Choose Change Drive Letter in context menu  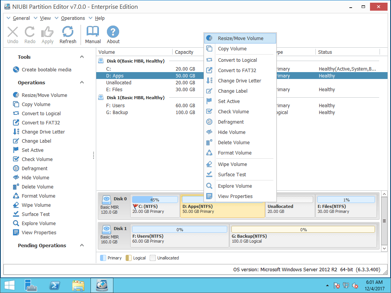(x=240, y=81)
